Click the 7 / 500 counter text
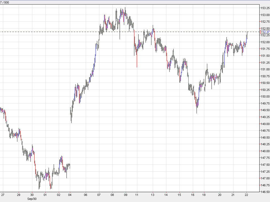 (x=5, y=2)
